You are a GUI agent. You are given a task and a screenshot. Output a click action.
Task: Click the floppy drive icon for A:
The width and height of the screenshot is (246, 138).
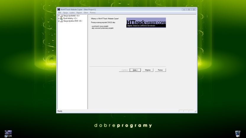click(61, 16)
